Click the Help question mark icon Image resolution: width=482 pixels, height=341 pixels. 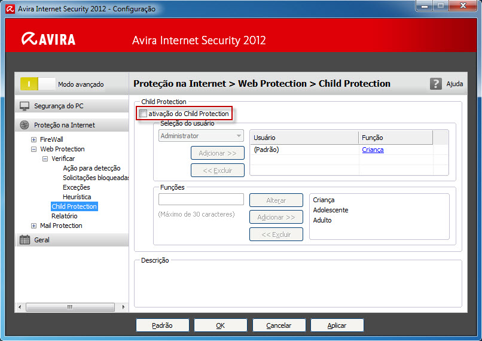(x=435, y=84)
